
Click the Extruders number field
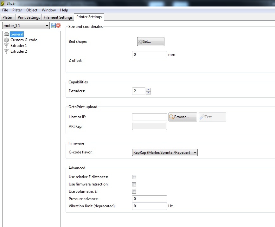click(139, 91)
